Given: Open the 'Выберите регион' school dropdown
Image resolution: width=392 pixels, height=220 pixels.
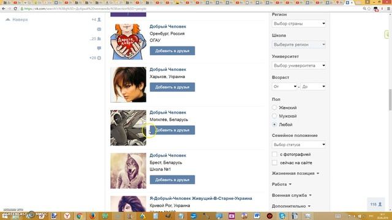Looking at the screenshot, I should pyautogui.click(x=299, y=45).
